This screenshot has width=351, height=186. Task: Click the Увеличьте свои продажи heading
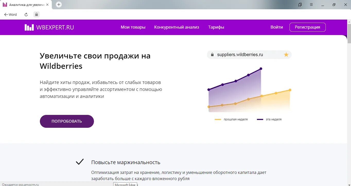coord(95,61)
